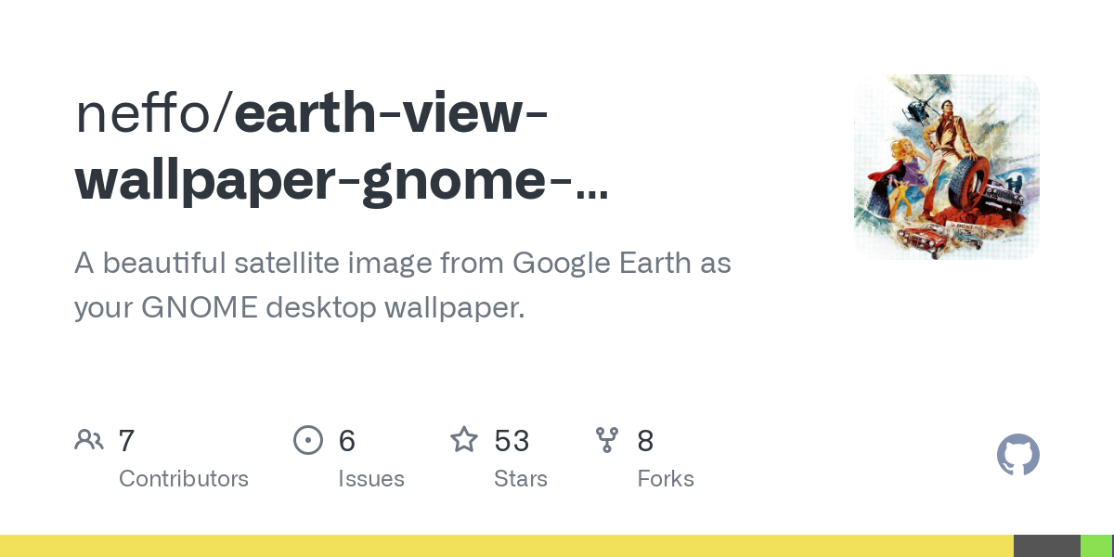Click the Stars star icon
The image size is (1114, 557).
[x=464, y=439]
